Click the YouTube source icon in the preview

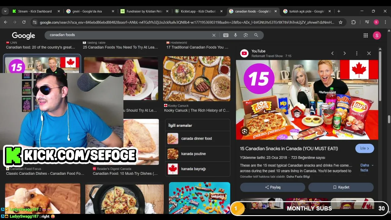[244, 53]
